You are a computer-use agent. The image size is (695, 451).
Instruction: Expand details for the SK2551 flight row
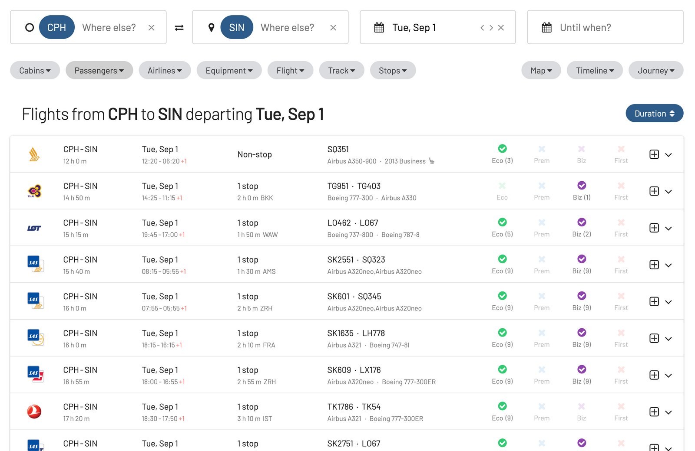point(669,265)
